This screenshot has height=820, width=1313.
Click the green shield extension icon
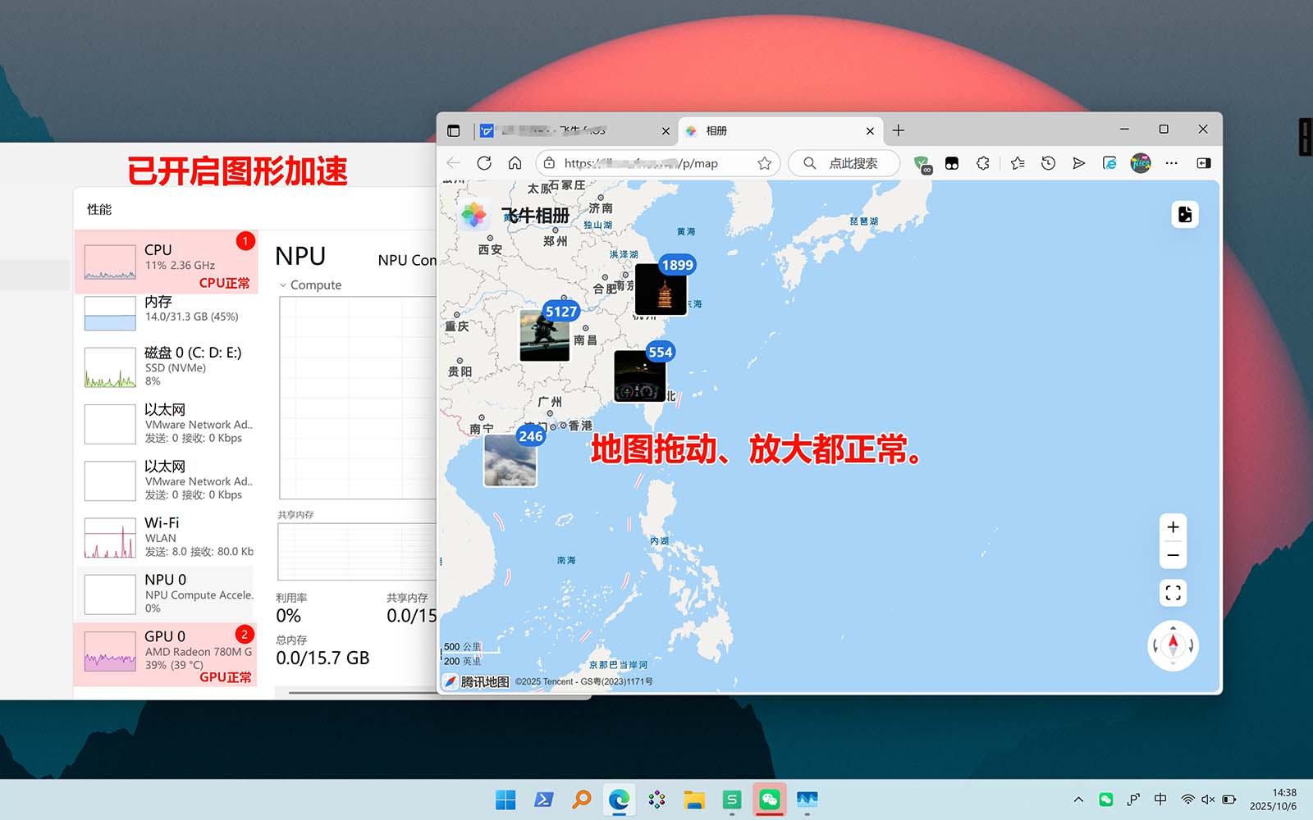coord(922,164)
